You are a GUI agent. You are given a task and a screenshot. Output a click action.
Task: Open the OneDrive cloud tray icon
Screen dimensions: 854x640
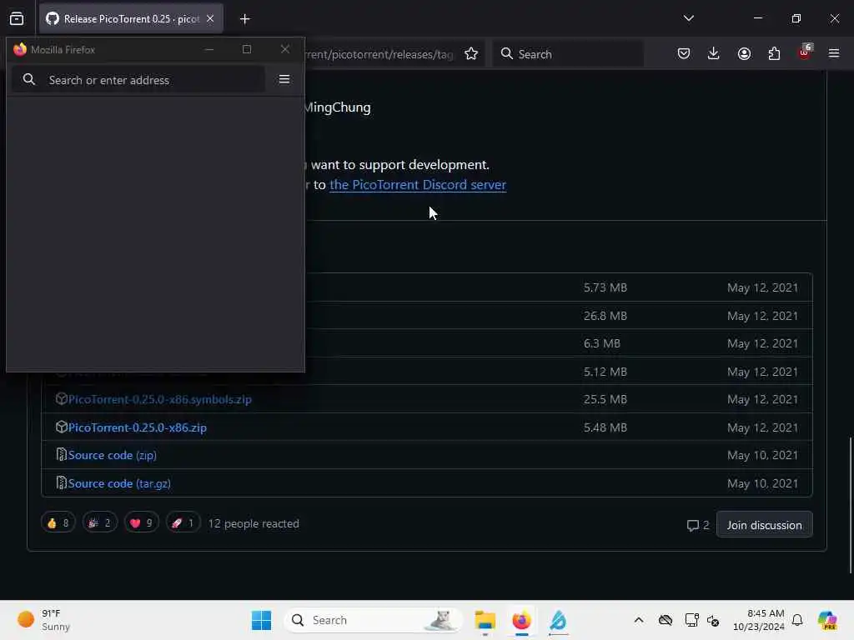click(x=665, y=620)
